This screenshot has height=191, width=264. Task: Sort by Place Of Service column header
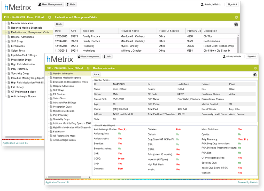(x=171, y=31)
